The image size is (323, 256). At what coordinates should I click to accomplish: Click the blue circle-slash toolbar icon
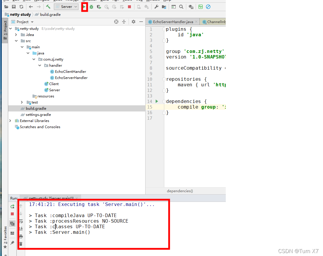coord(208,7)
